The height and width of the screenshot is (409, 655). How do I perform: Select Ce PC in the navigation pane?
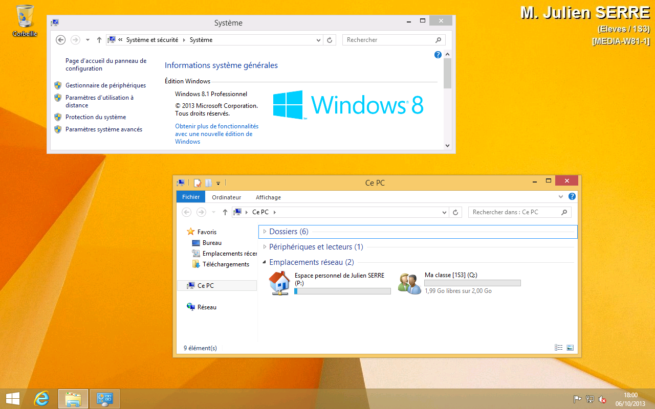pyautogui.click(x=216, y=286)
